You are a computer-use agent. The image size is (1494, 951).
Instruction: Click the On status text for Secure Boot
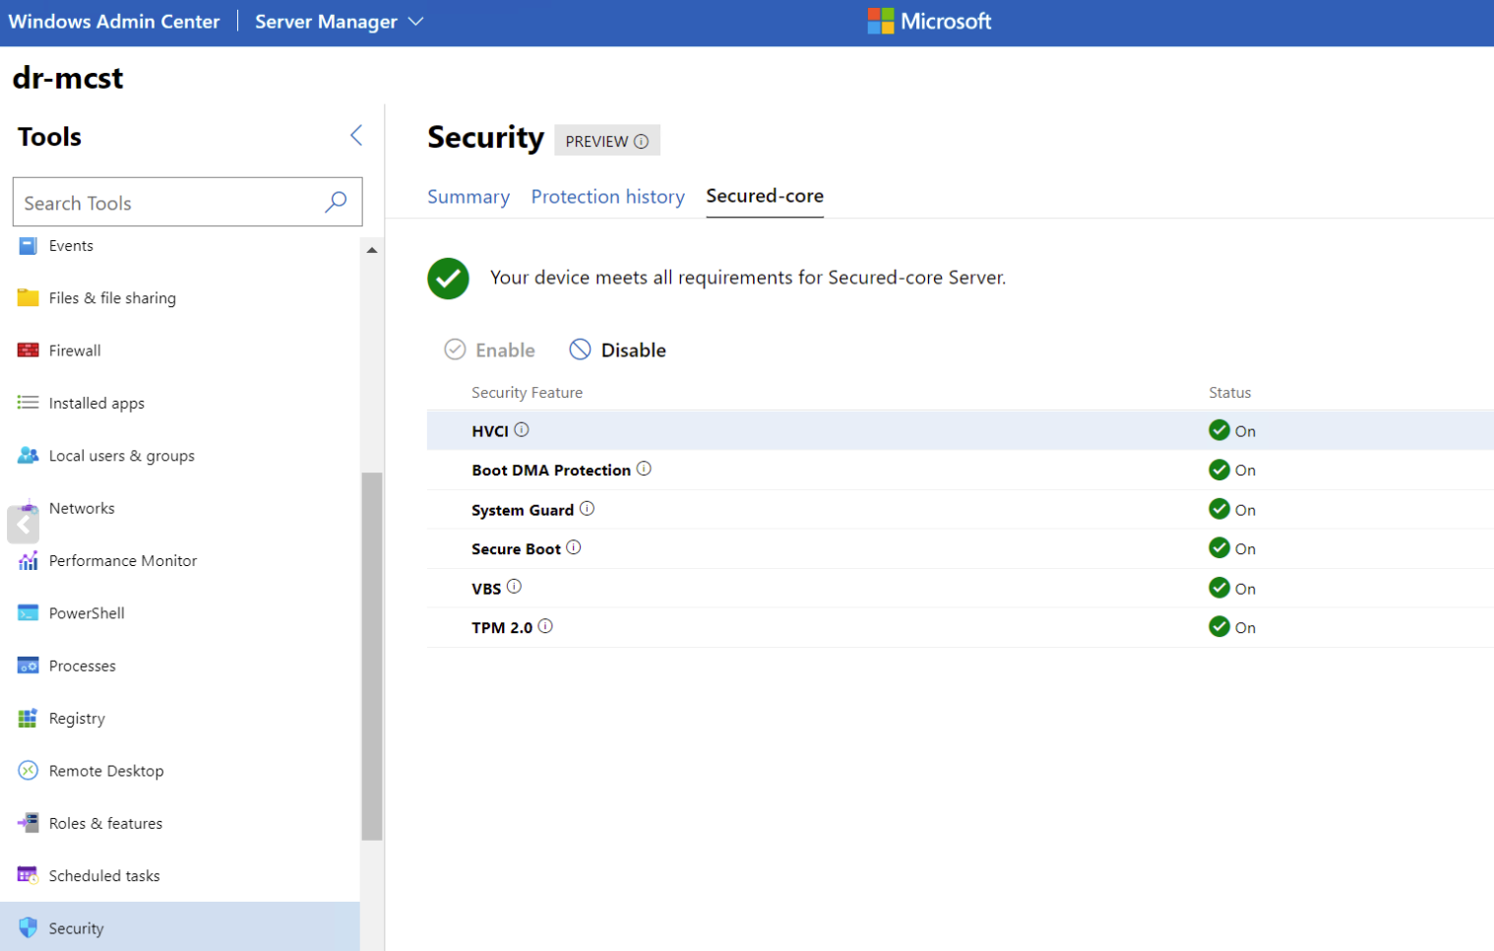coord(1245,549)
